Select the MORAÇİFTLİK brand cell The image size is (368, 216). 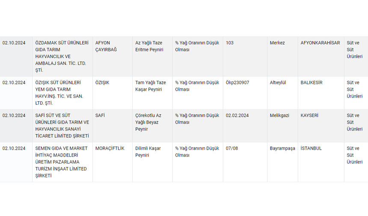(x=110, y=148)
